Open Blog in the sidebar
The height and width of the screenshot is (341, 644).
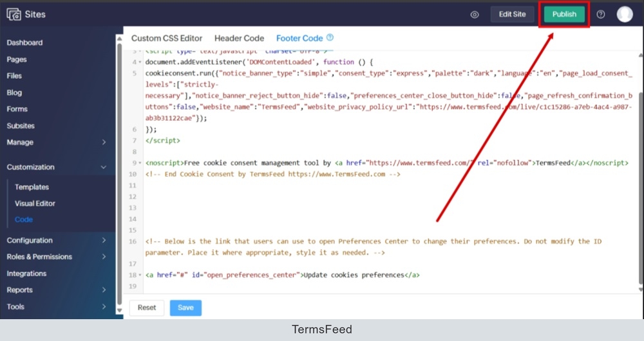(x=14, y=92)
